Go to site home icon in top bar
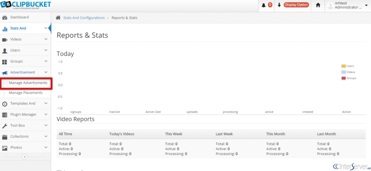The height and width of the screenshot is (171, 371). (x=318, y=5)
